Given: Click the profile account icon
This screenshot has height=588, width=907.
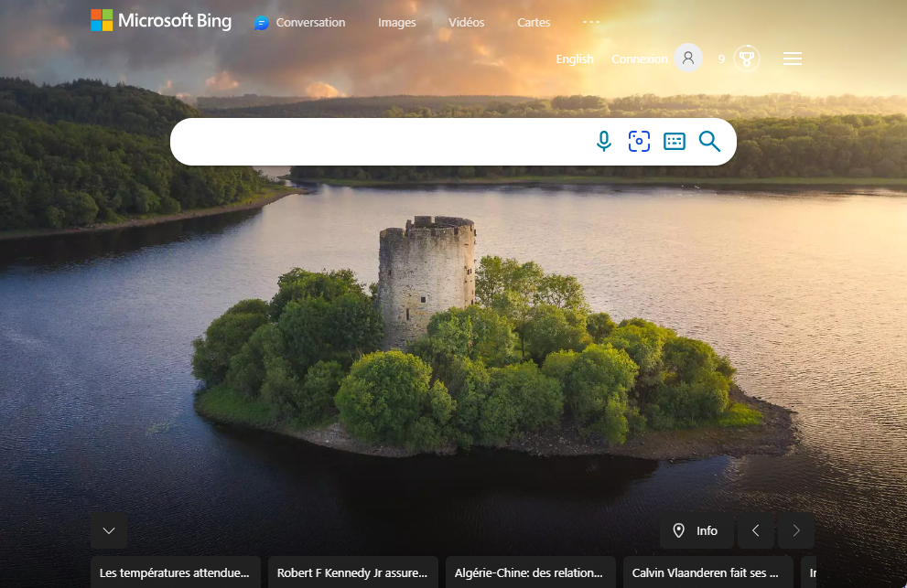Looking at the screenshot, I should (687, 58).
